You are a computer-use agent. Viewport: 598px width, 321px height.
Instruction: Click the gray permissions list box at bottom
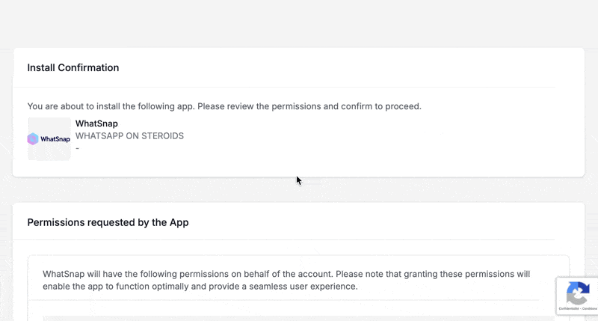(299, 318)
